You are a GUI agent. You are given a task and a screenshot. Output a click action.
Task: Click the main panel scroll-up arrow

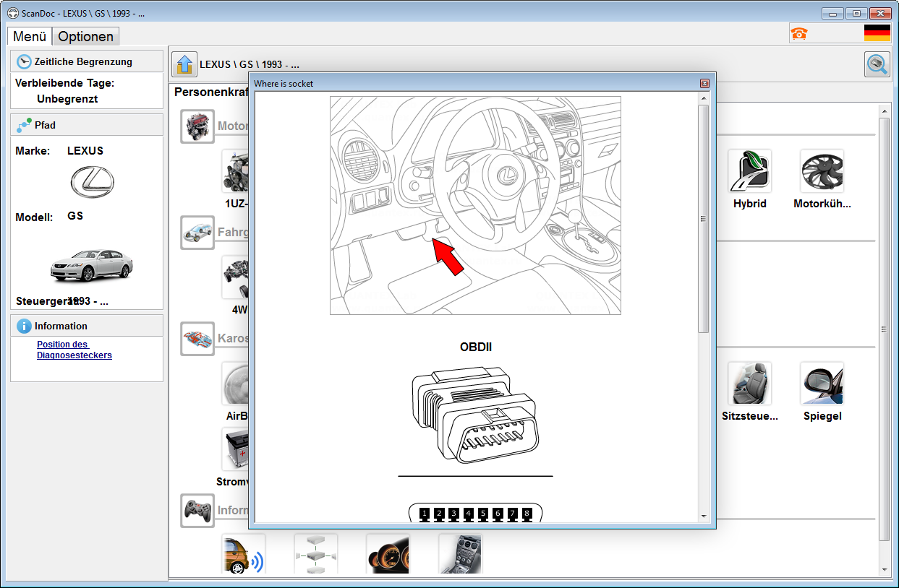(x=884, y=111)
